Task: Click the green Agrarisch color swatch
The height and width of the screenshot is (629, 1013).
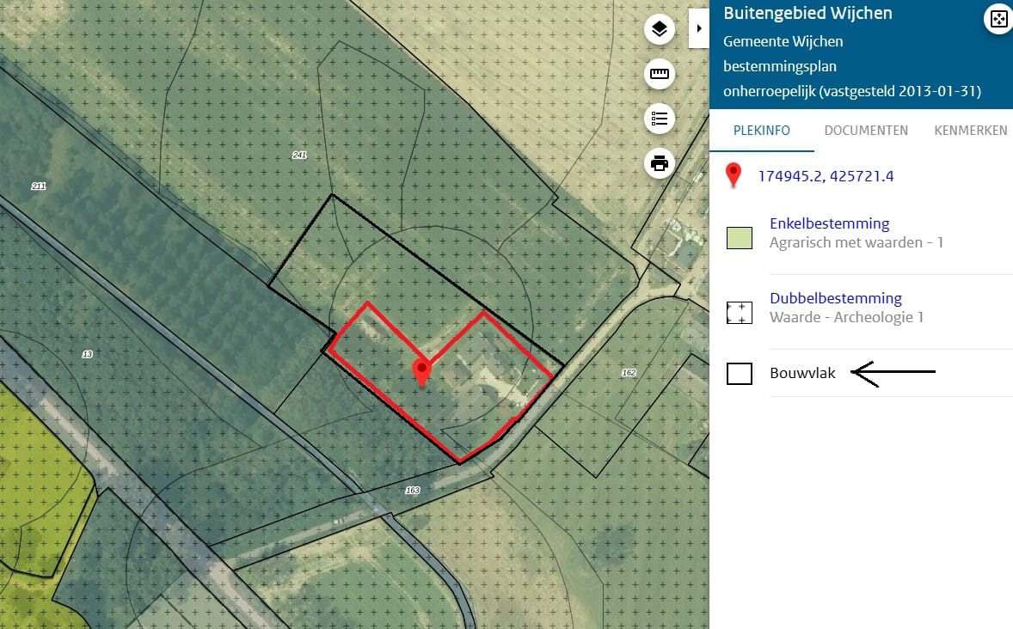Action: pos(739,238)
